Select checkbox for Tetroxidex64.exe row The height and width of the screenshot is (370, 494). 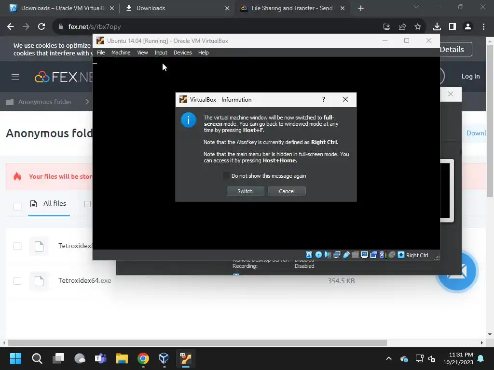17,281
